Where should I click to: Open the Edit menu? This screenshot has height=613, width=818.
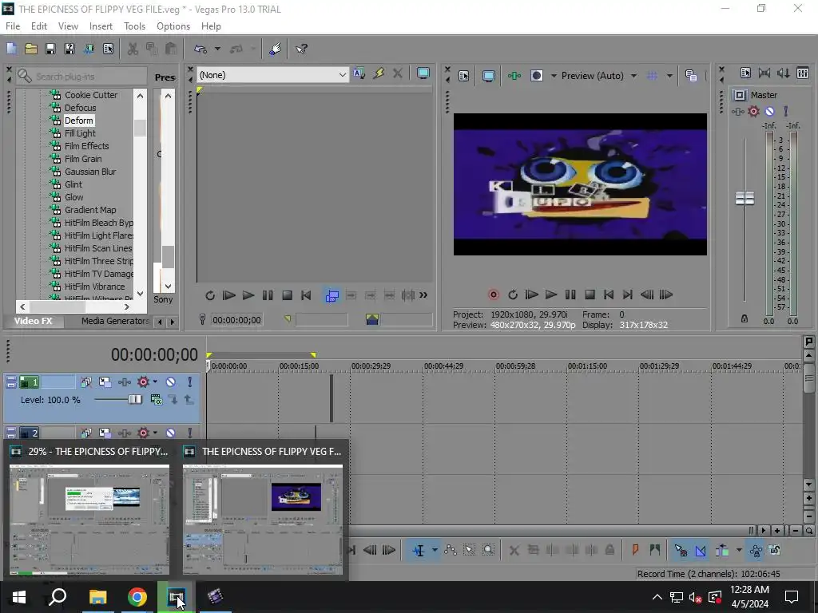coord(39,26)
